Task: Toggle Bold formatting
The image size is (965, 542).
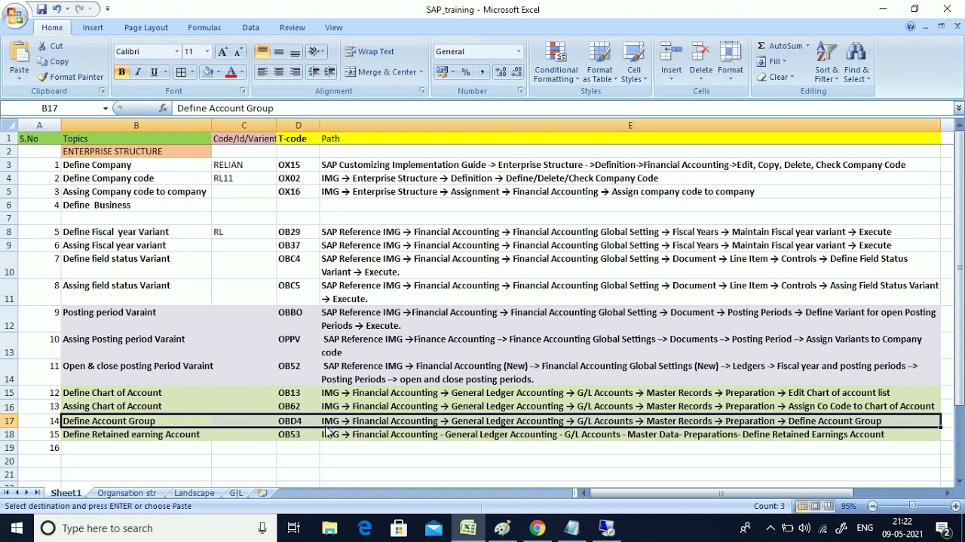Action: click(121, 72)
